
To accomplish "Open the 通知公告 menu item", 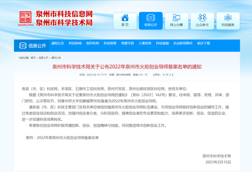I will 58,43.
